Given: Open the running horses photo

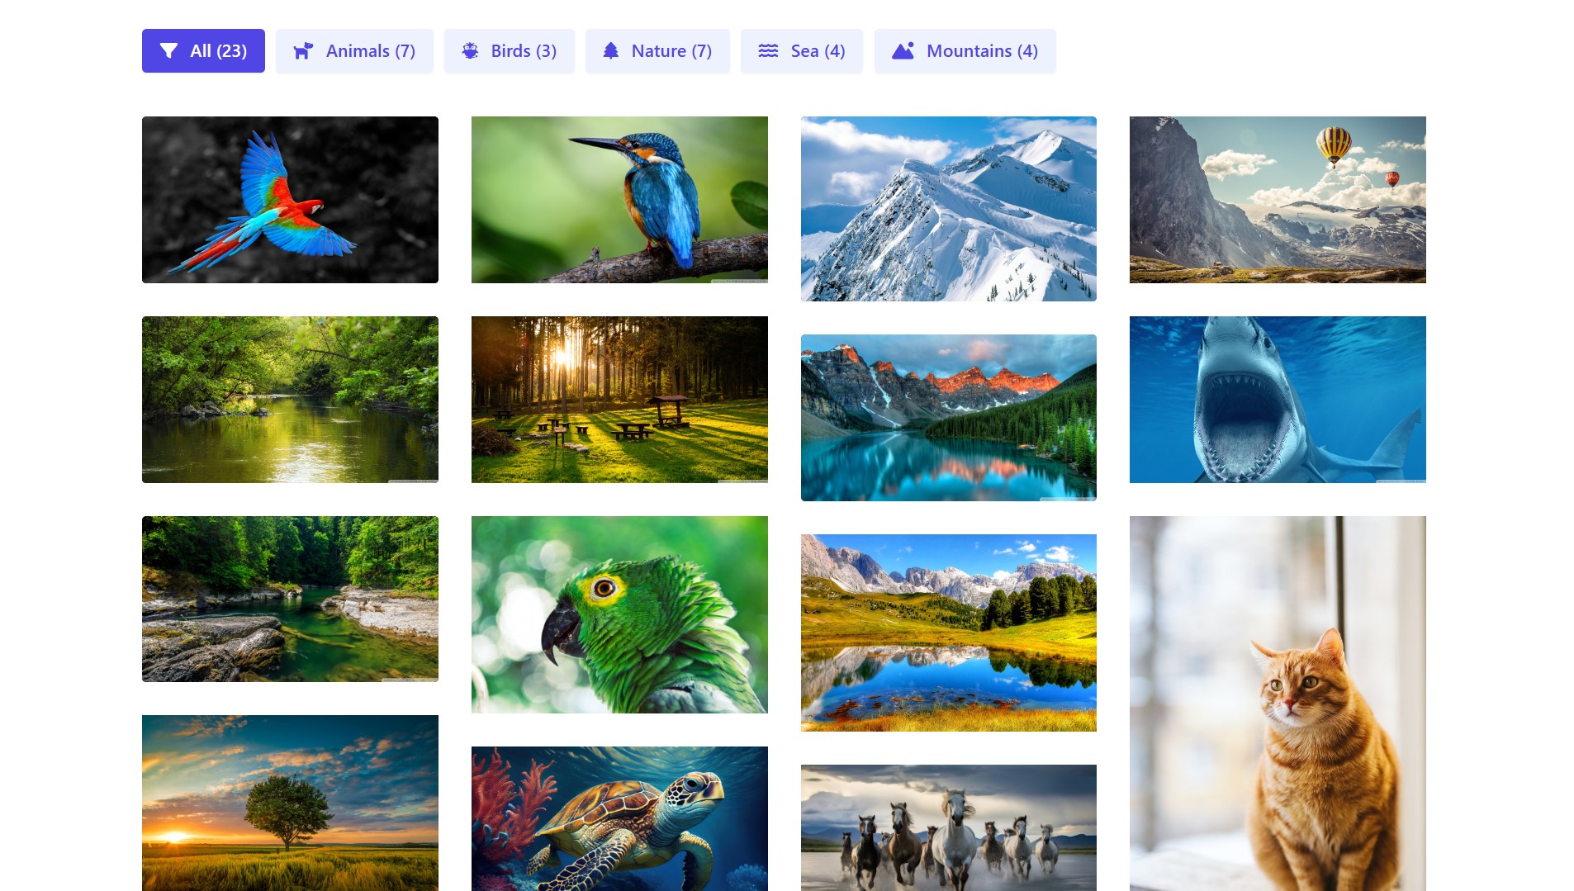Looking at the screenshot, I should pos(949,827).
